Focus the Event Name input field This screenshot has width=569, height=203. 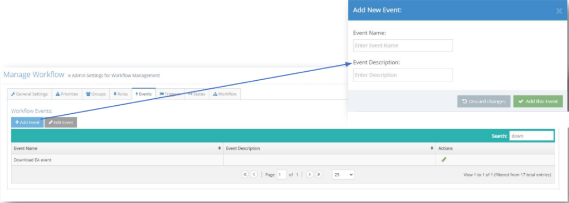(403, 46)
